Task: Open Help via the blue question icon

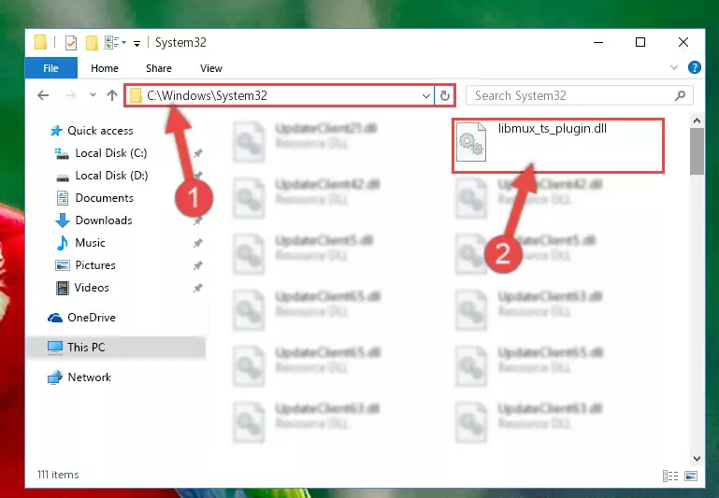Action: (x=695, y=68)
